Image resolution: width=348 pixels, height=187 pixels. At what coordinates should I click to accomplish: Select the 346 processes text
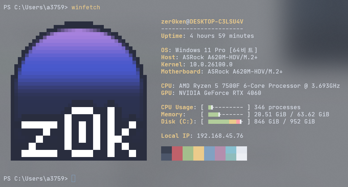click(x=277, y=107)
